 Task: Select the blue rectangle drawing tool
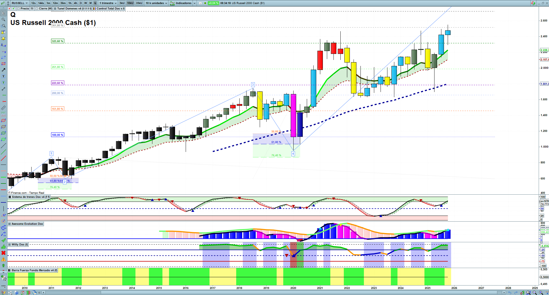coord(3,57)
